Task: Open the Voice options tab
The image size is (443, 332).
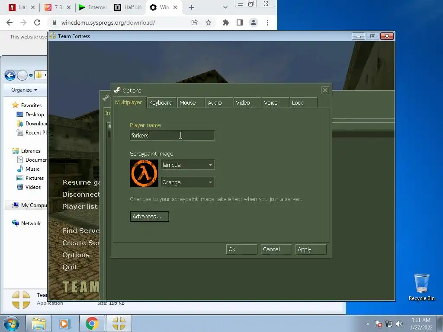Action: [275, 103]
